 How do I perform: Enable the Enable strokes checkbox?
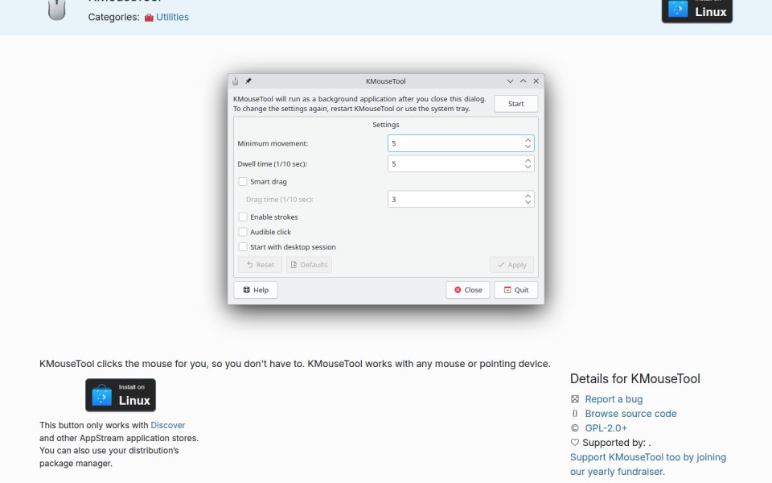click(243, 217)
